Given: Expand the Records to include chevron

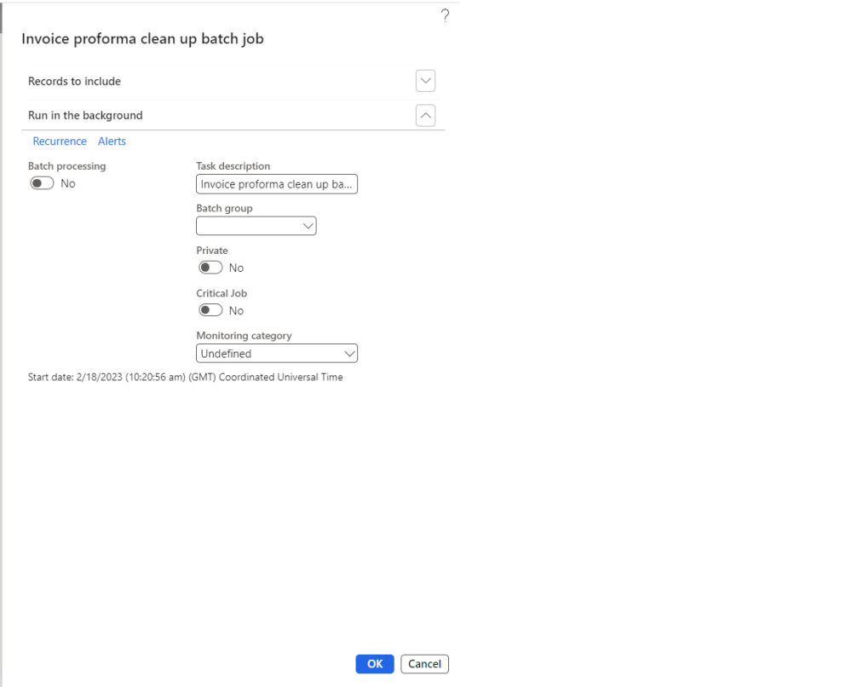Looking at the screenshot, I should point(426,81).
